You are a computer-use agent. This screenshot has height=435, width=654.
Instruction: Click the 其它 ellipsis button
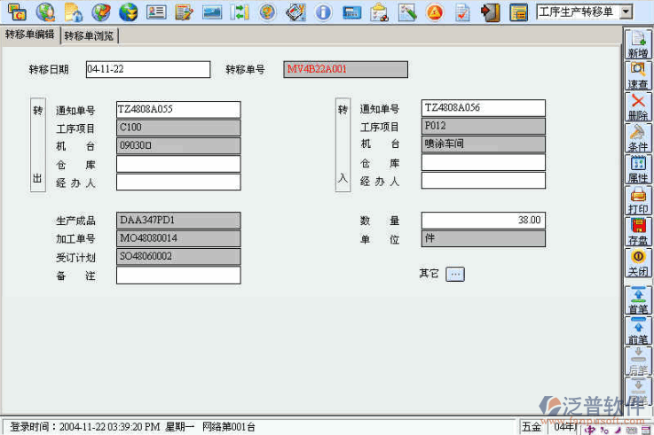point(454,274)
